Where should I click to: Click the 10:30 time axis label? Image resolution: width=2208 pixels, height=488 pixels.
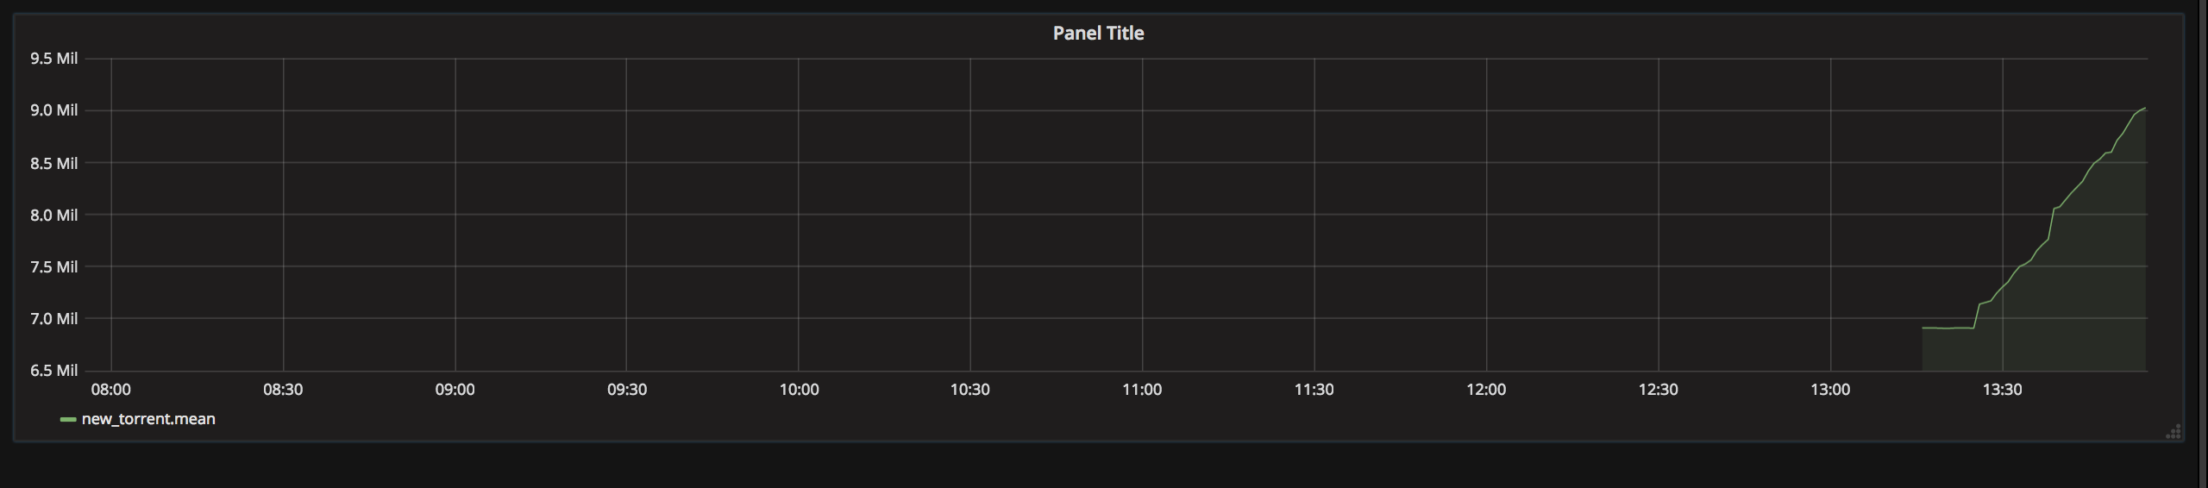click(969, 390)
